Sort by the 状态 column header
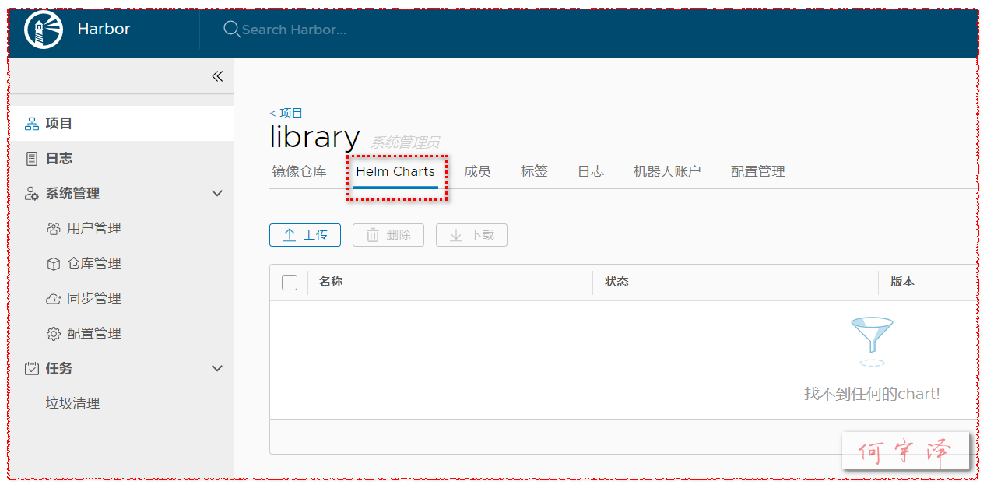The image size is (987, 488). click(x=616, y=282)
